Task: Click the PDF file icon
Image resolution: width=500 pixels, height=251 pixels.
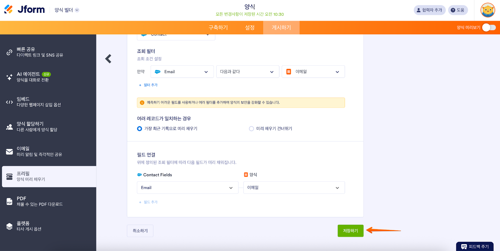Action: coord(9,201)
